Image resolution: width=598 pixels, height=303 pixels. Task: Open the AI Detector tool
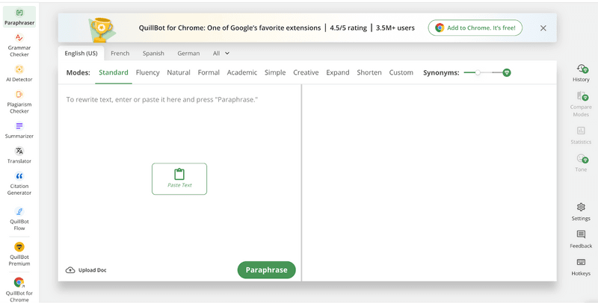point(19,73)
